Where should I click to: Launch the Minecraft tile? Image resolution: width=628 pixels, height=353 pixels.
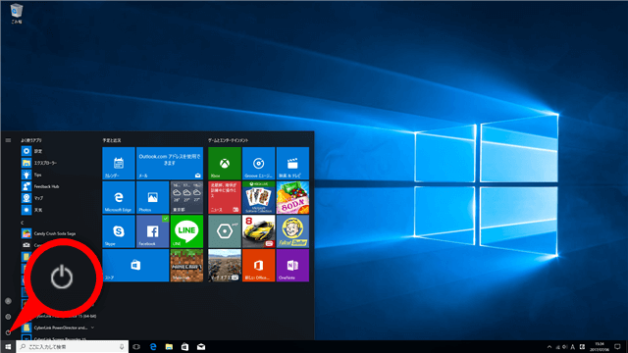pos(186,266)
